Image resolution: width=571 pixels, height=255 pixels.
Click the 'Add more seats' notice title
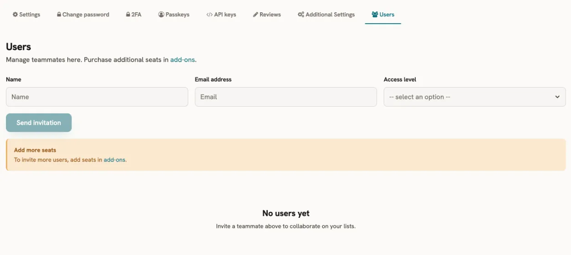(x=35, y=150)
